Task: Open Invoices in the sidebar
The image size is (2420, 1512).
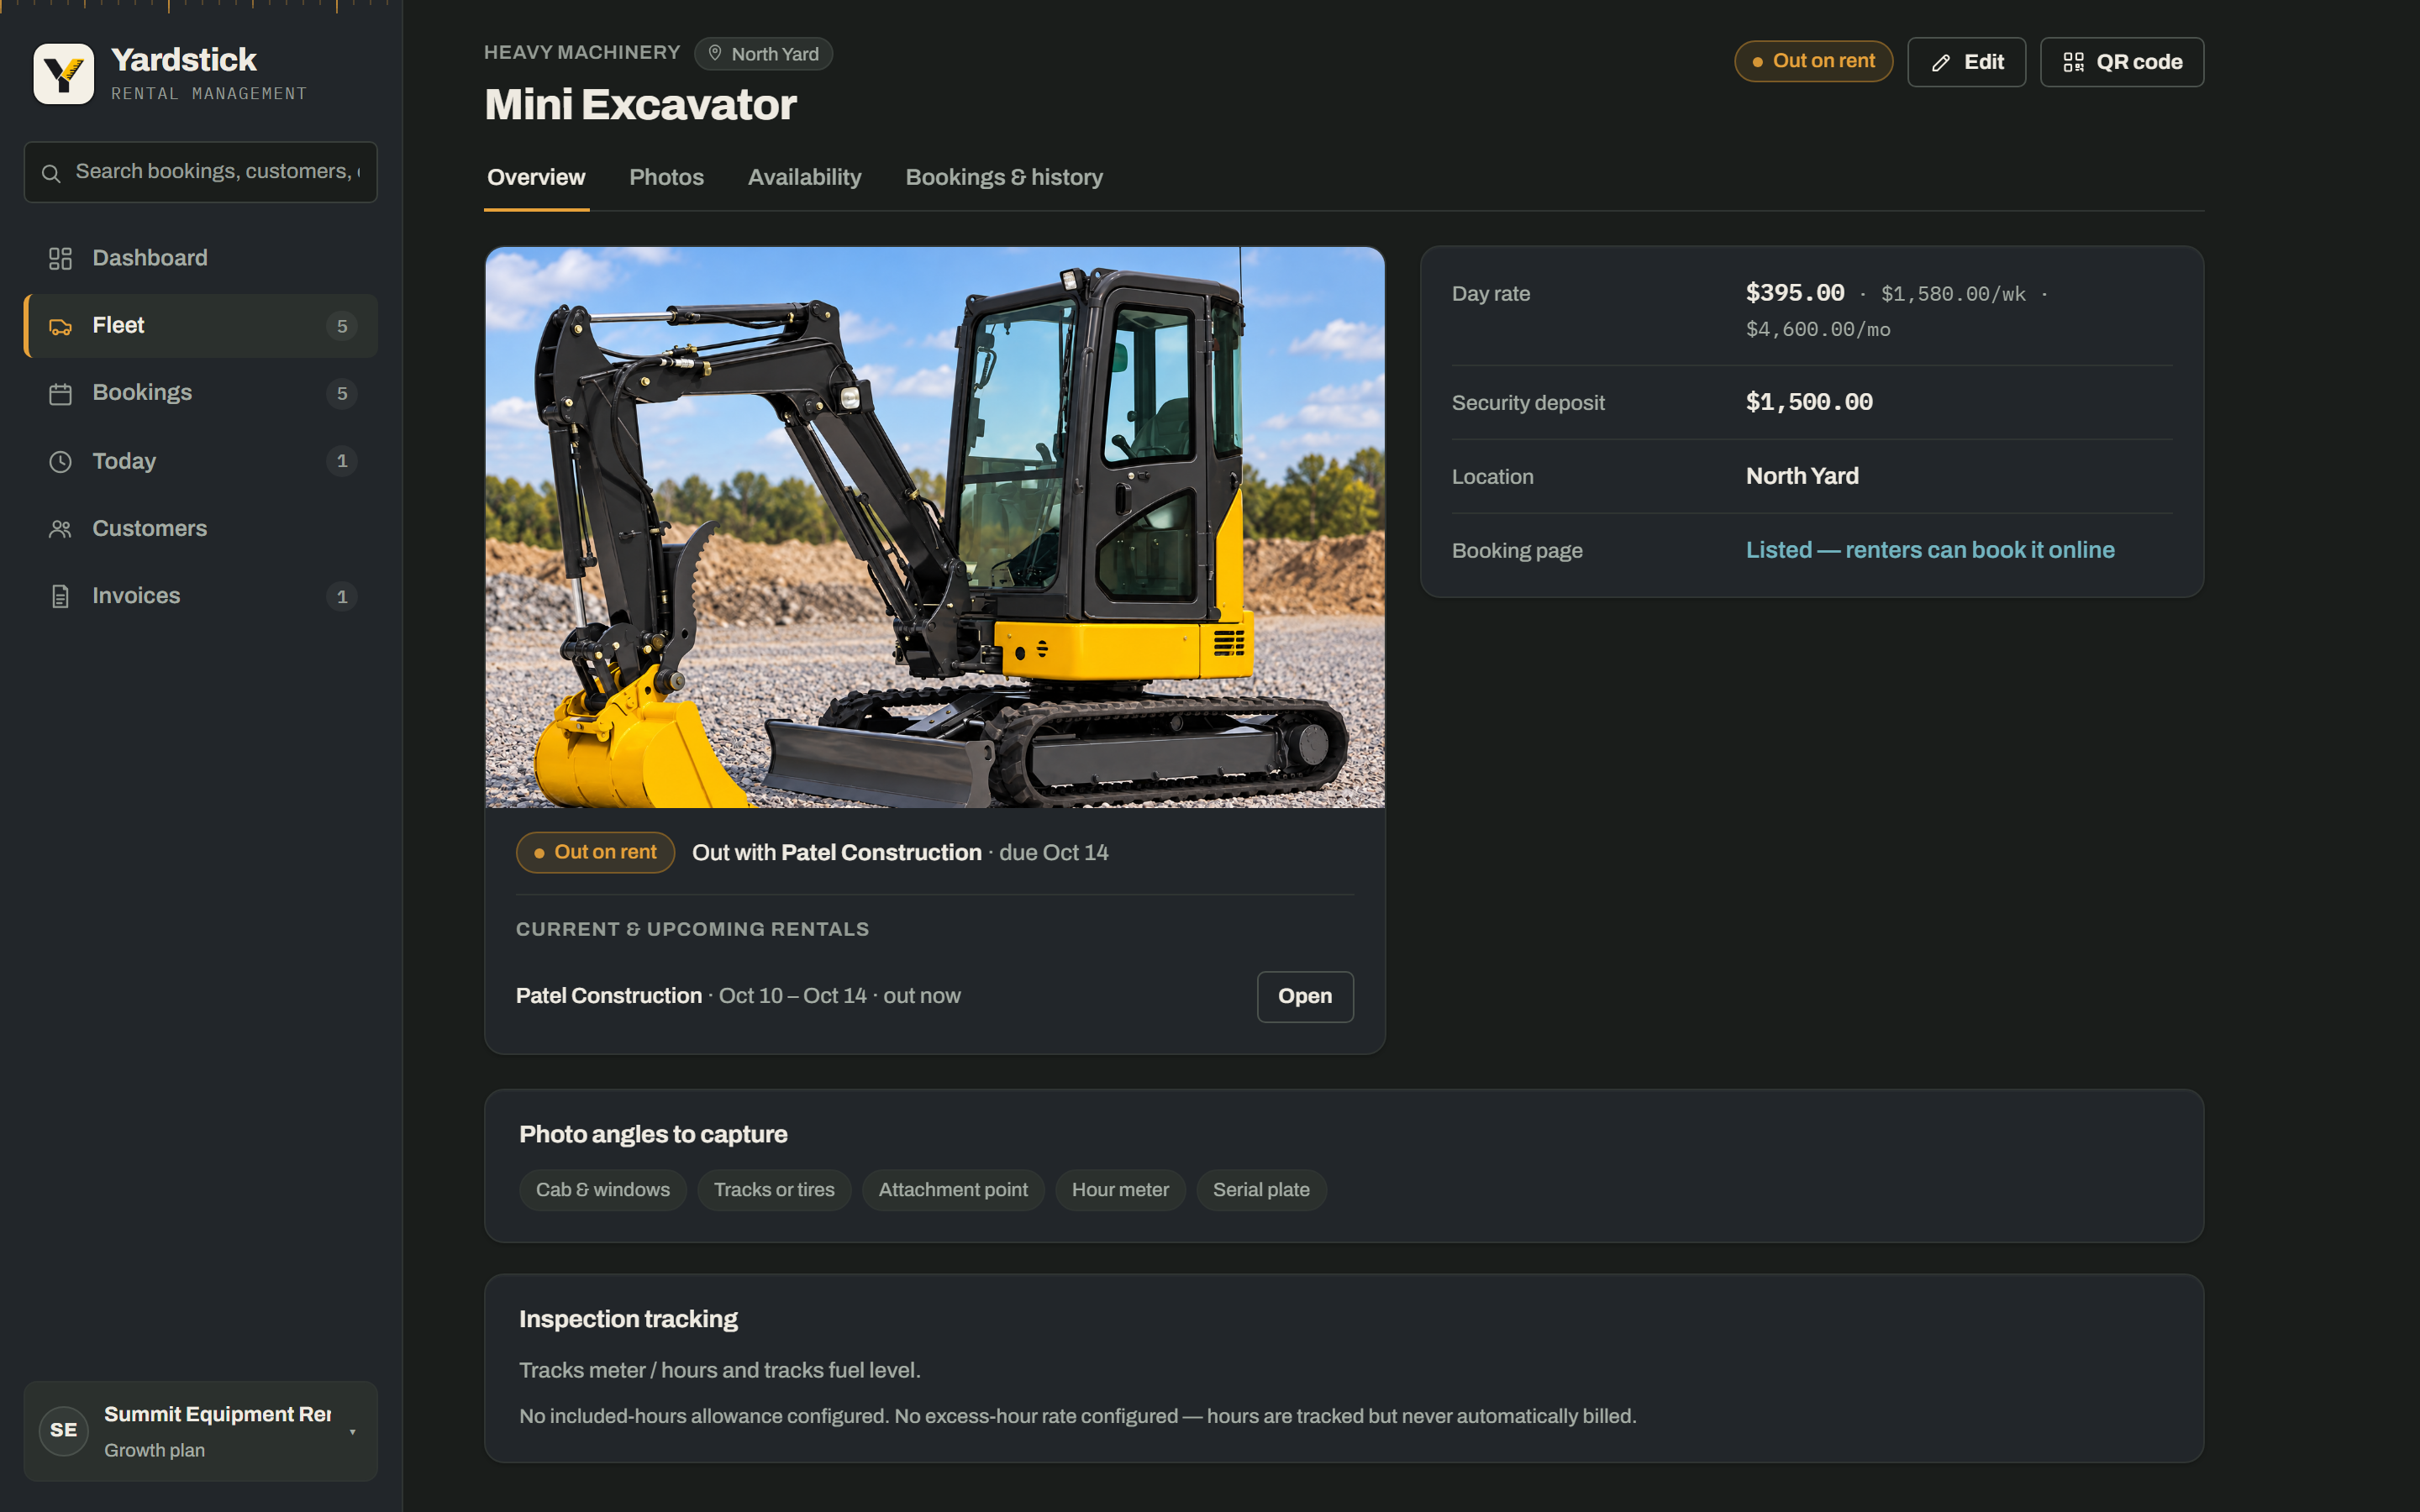Action: coord(201,597)
